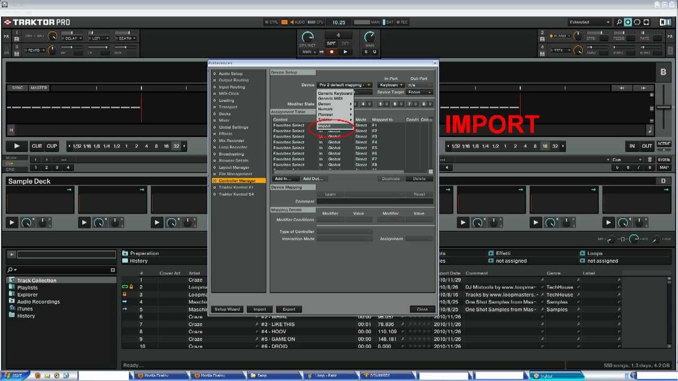Screen dimensions: 678x381
Task: Click the Firefox icon in Windows taskbar
Action: coord(38,376)
